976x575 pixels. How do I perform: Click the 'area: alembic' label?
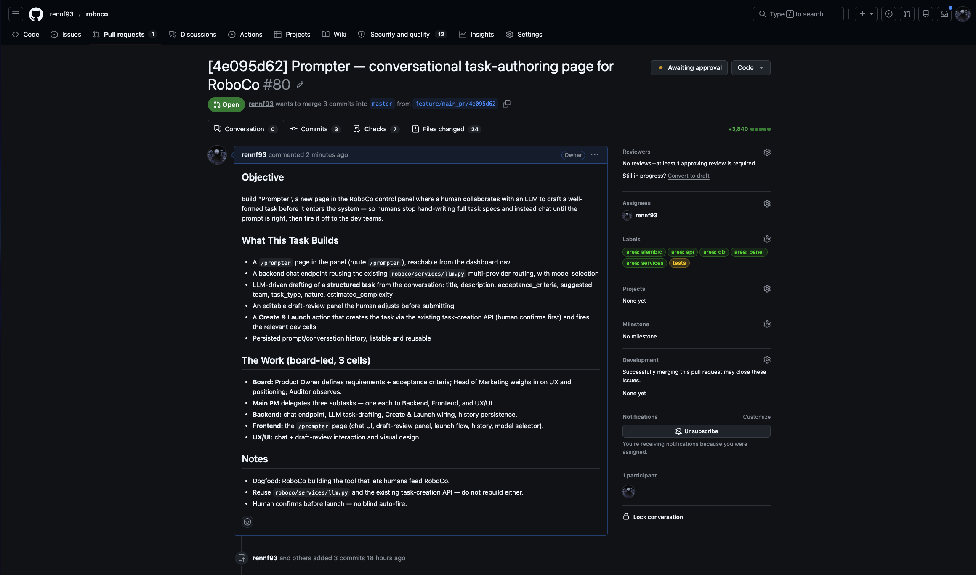(644, 252)
